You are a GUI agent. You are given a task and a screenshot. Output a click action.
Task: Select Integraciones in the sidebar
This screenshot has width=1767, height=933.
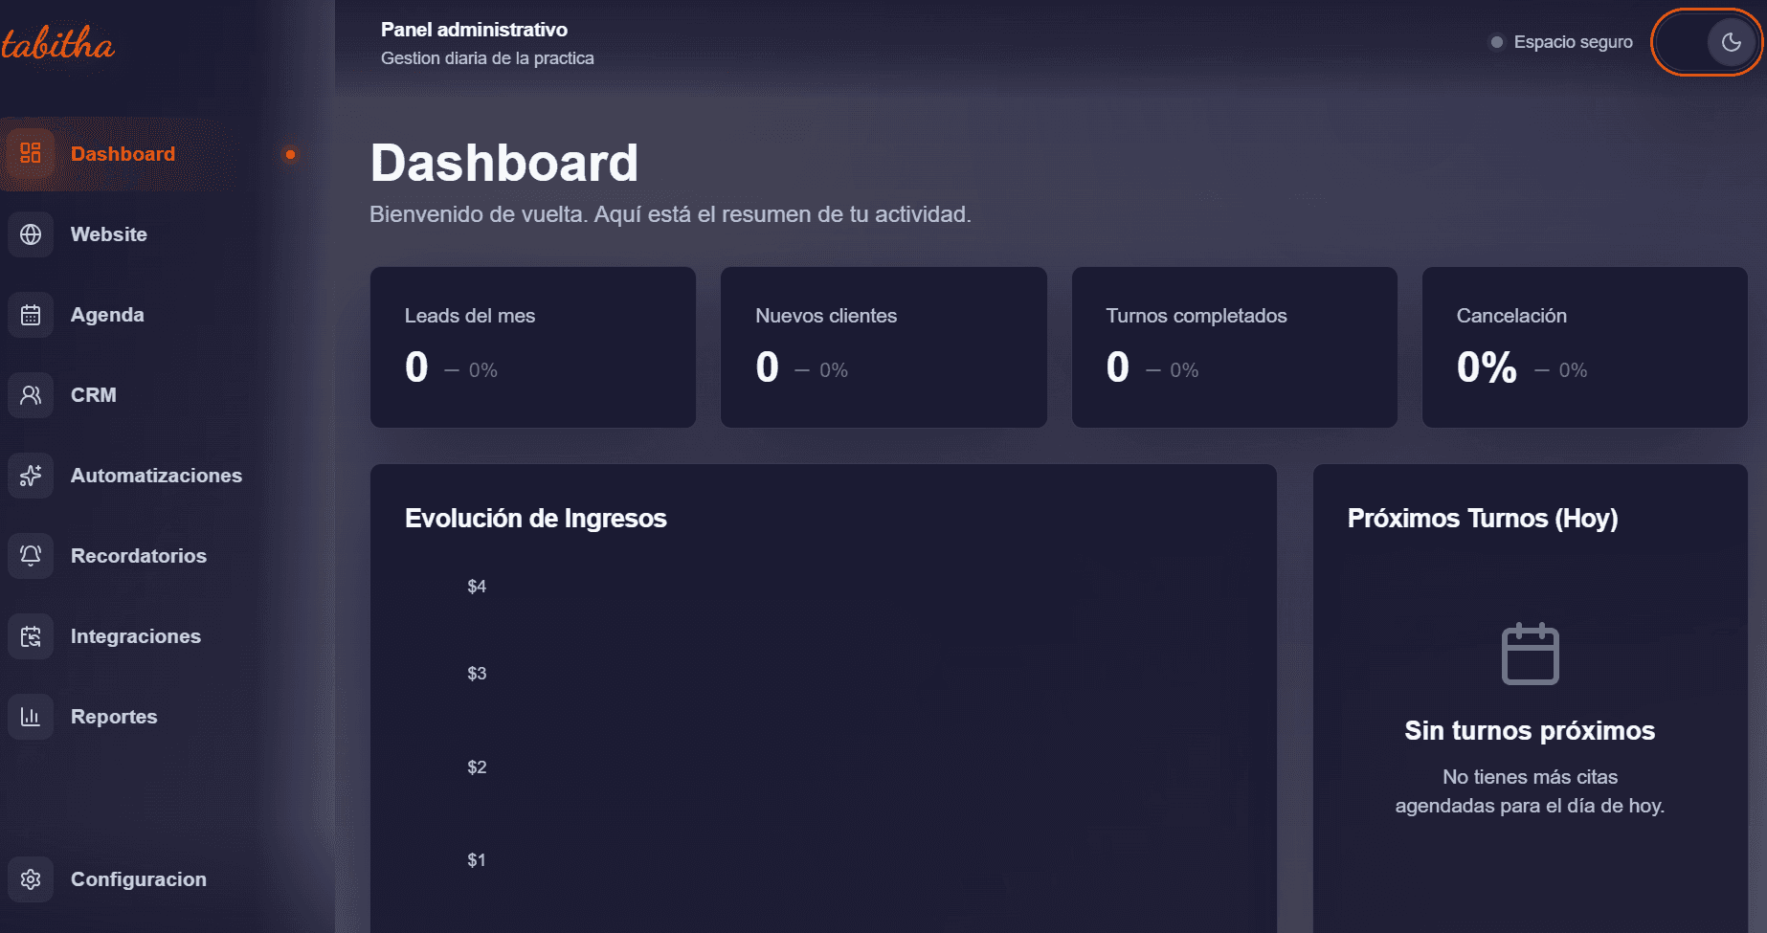(153, 636)
